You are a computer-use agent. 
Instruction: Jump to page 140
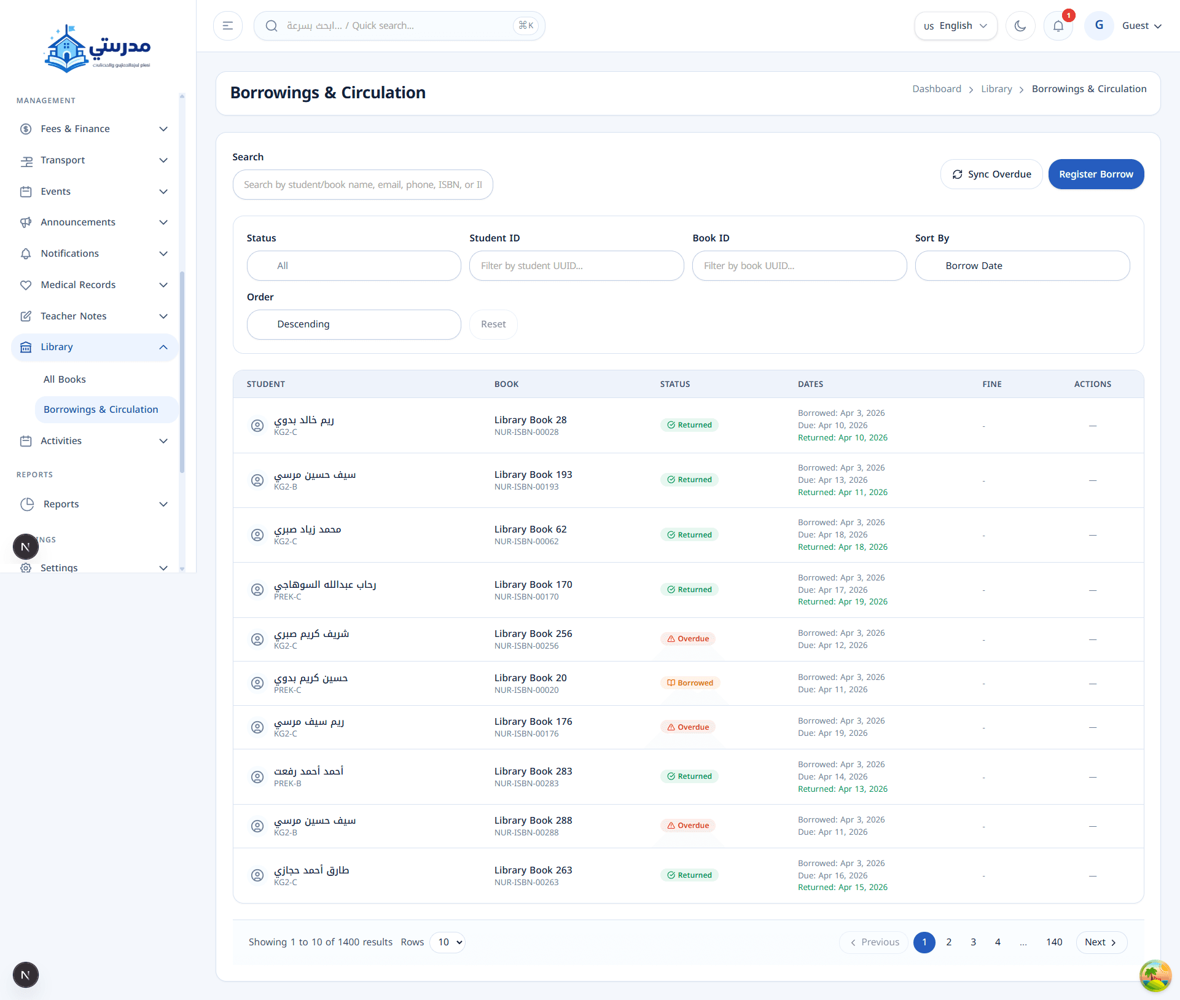[x=1054, y=942]
